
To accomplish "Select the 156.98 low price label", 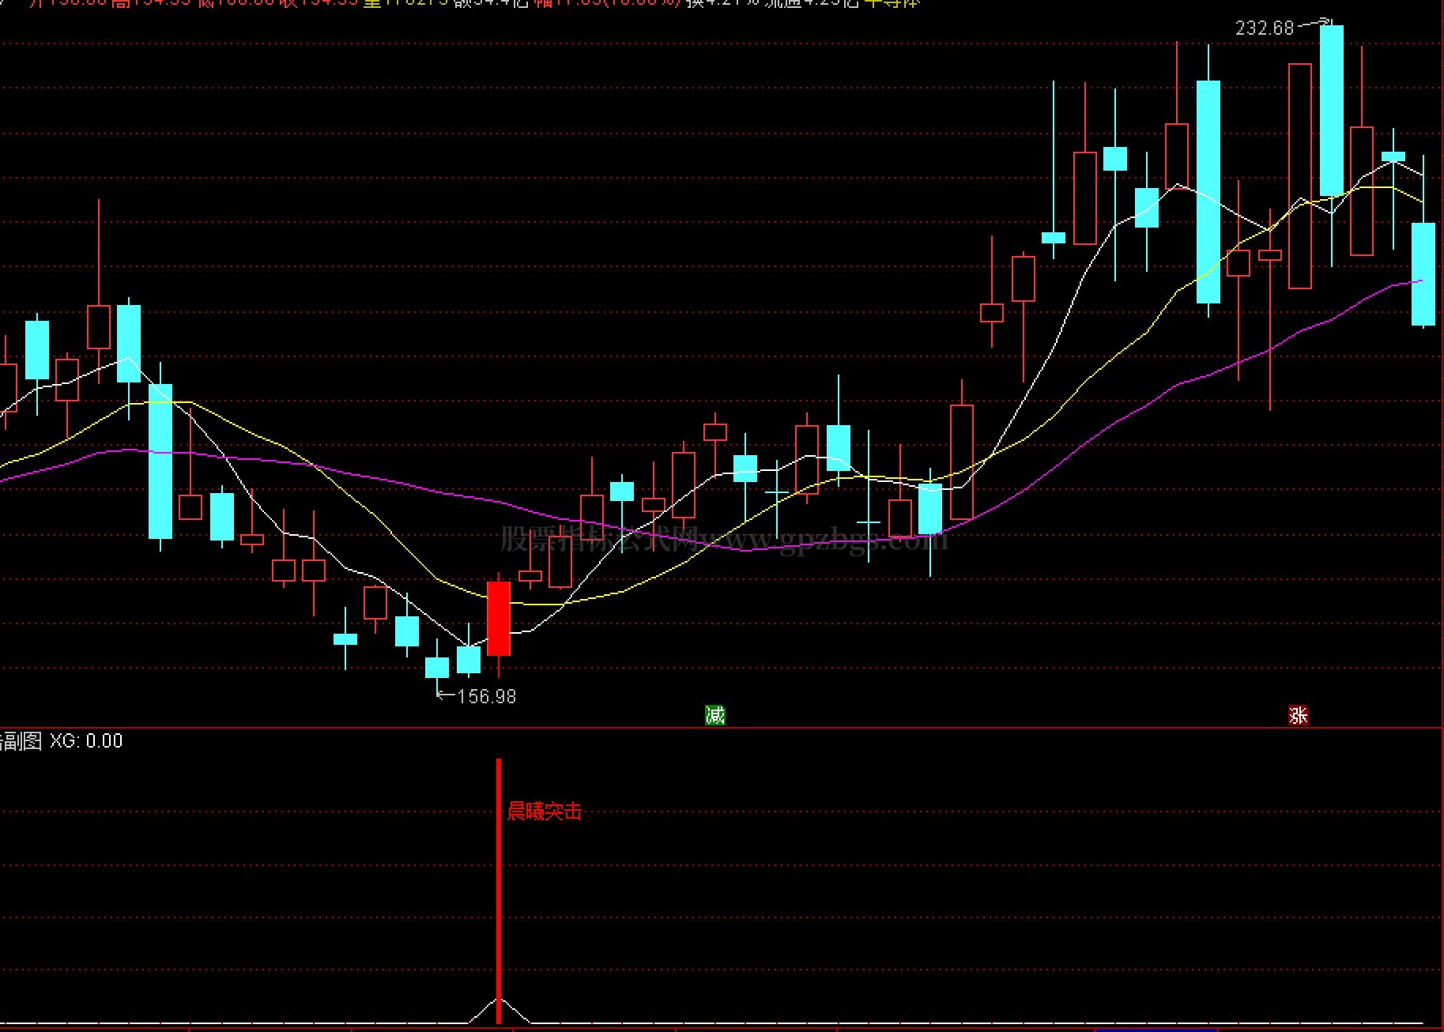I will coord(487,696).
